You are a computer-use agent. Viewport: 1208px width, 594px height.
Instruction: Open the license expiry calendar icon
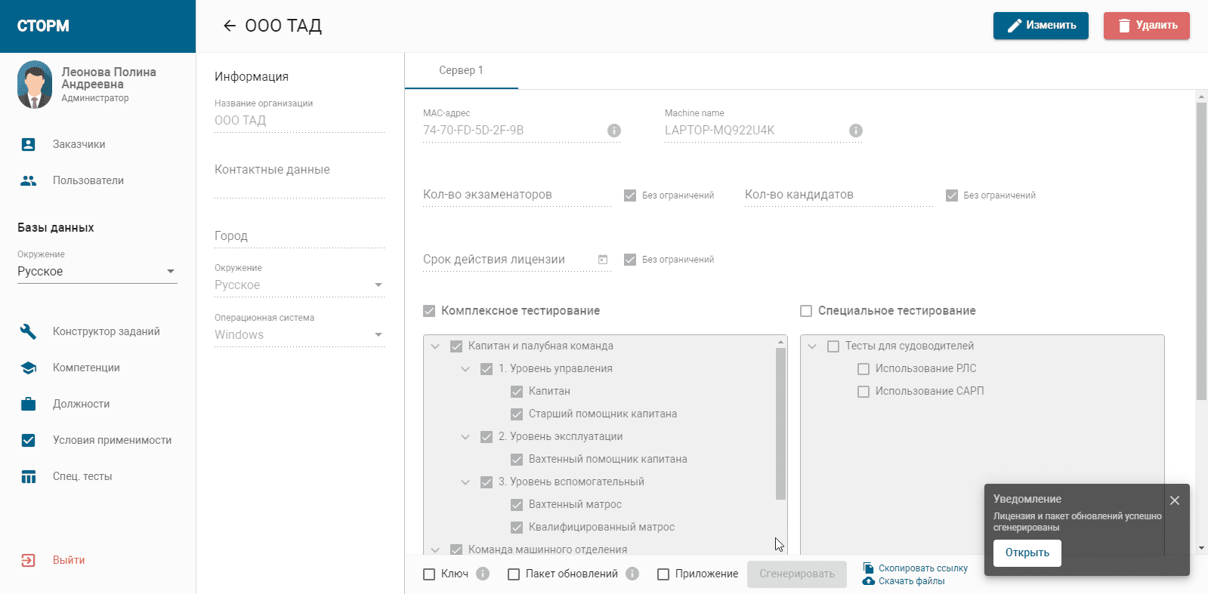click(603, 260)
